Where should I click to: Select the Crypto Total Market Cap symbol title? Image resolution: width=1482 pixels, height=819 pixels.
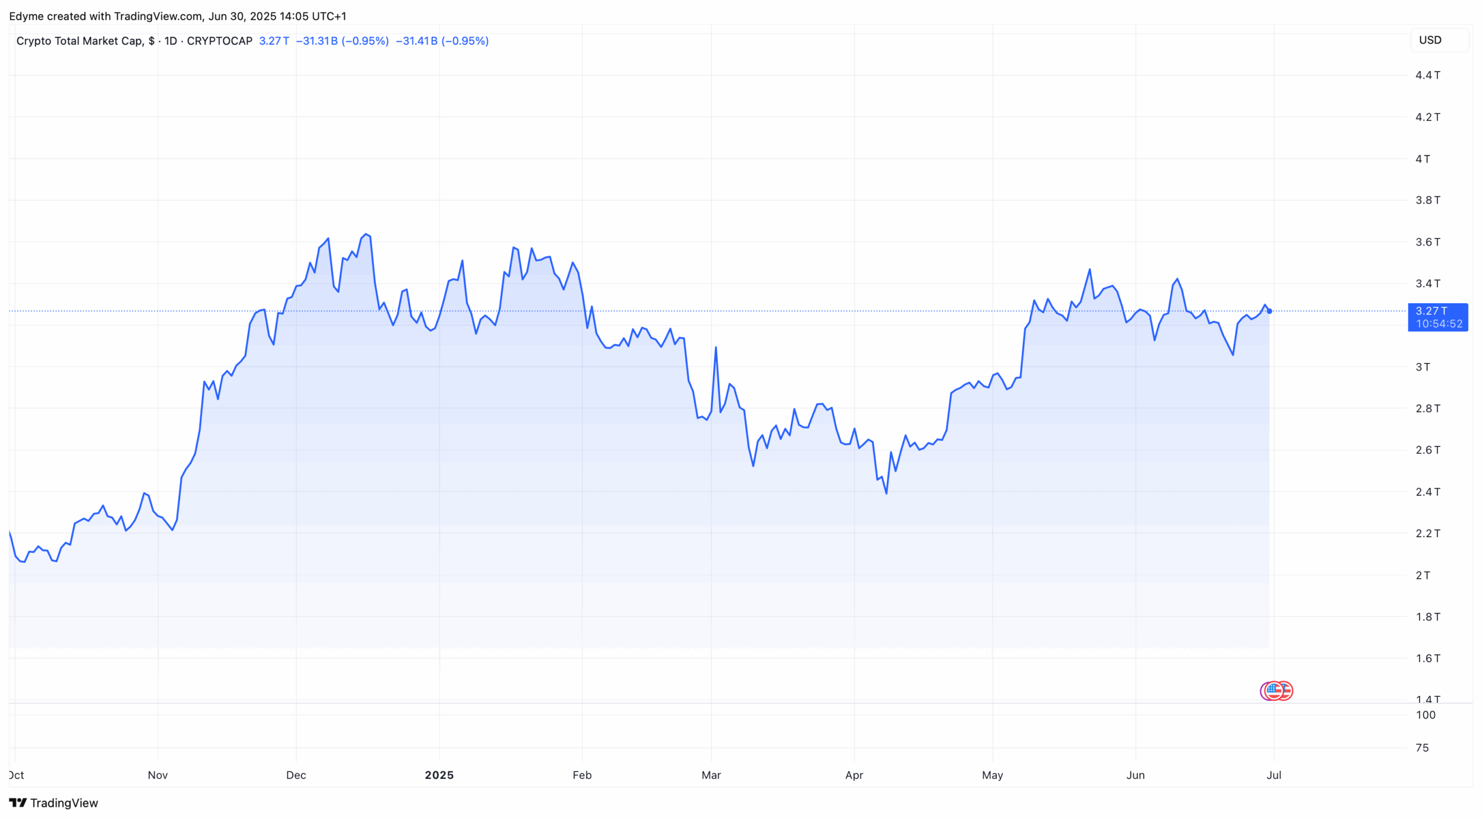[x=134, y=41]
